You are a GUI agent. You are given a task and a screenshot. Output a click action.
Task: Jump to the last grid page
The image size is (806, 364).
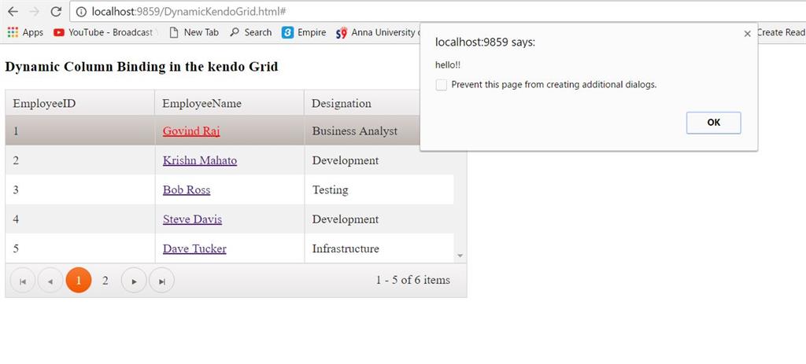[161, 281]
